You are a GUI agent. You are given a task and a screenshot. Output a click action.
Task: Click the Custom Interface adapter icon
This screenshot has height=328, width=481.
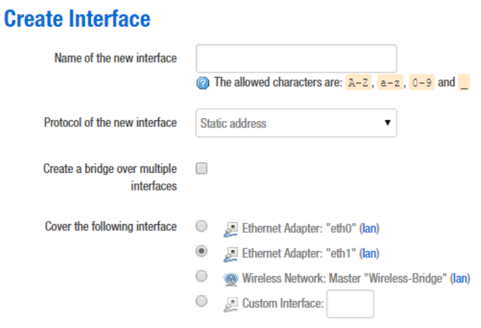pyautogui.click(x=231, y=303)
